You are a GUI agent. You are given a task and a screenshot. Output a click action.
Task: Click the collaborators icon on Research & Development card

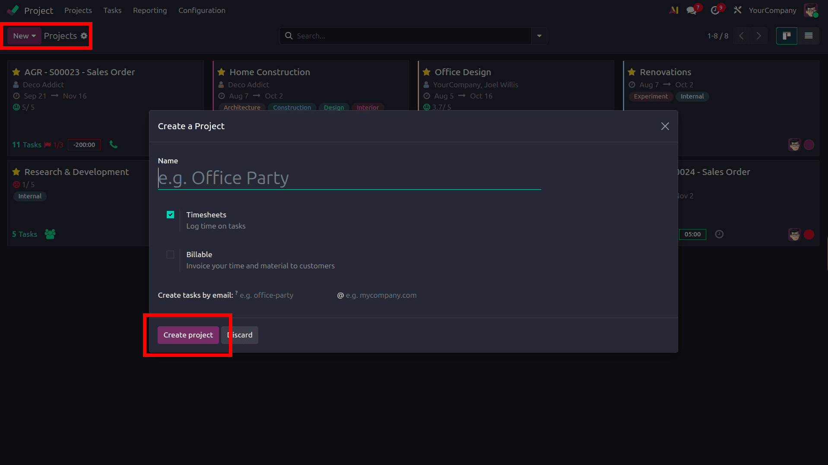pyautogui.click(x=50, y=234)
